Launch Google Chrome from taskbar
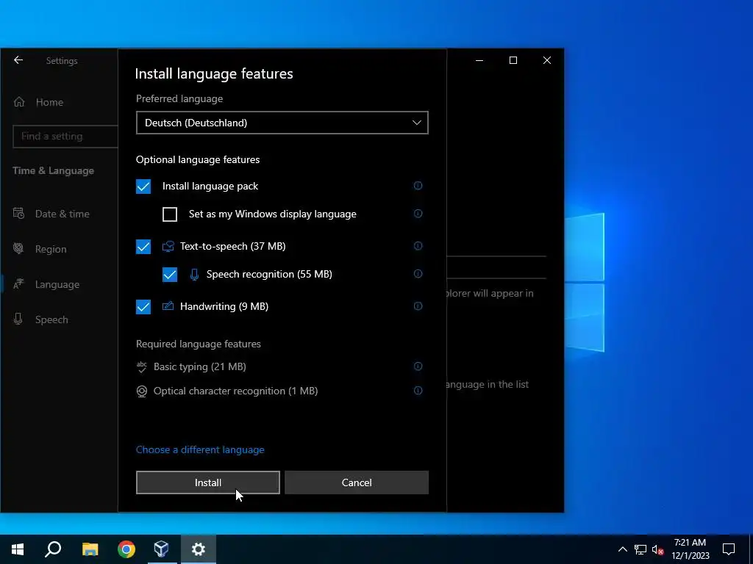The width and height of the screenshot is (753, 564). 126,549
